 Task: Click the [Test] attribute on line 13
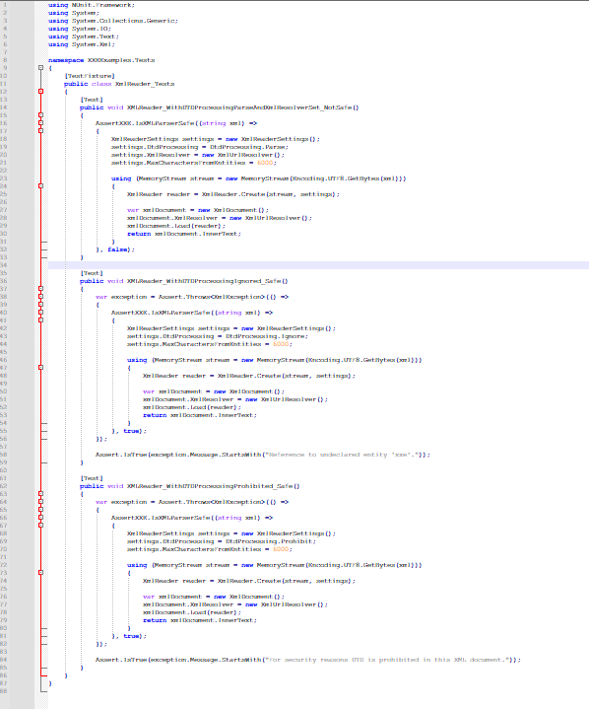click(x=92, y=100)
